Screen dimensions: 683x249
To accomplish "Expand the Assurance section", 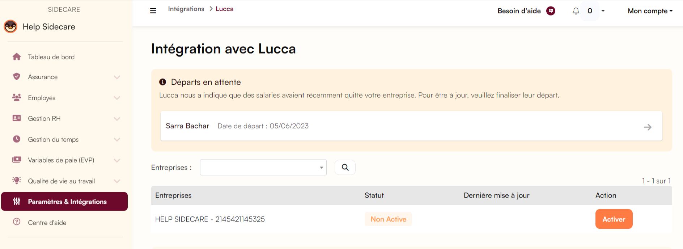I will pos(117,77).
